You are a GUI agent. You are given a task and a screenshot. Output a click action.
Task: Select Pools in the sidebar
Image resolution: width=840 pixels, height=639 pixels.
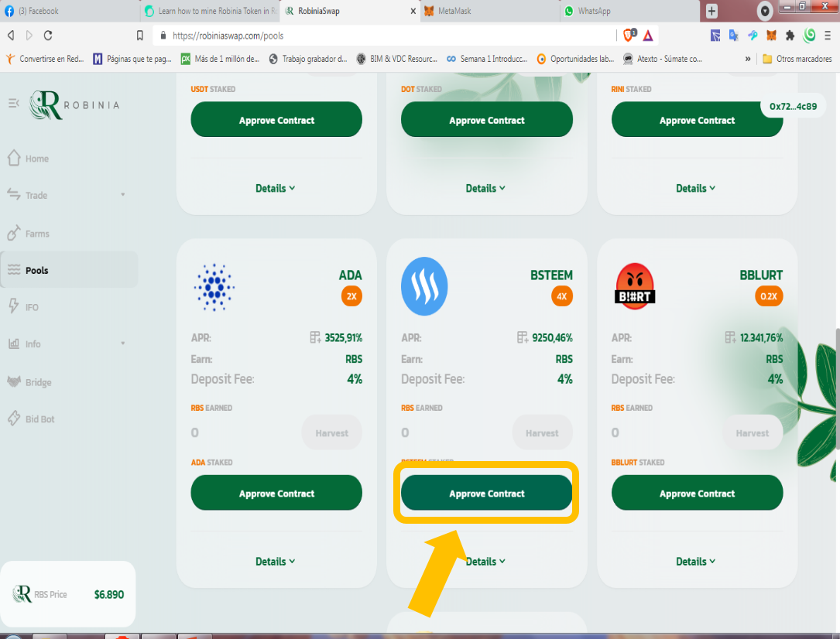[69, 270]
